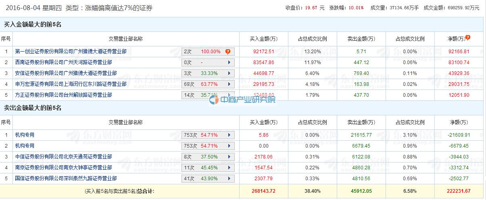Click closing price value 19.67
The image size is (486, 200).
click(311, 8)
